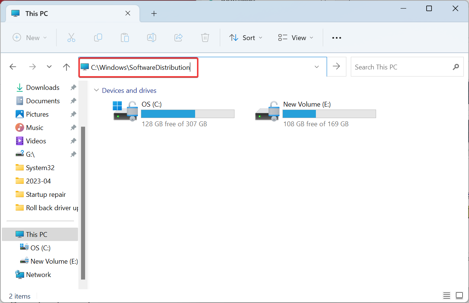This screenshot has width=469, height=303.
Task: Switch to details view icon in status bar
Action: pos(446,296)
